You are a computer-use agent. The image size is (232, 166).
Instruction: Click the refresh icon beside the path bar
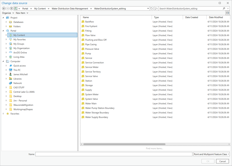tap(151, 8)
